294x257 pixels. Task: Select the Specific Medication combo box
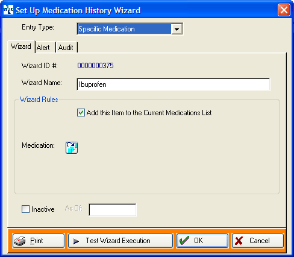130,29
